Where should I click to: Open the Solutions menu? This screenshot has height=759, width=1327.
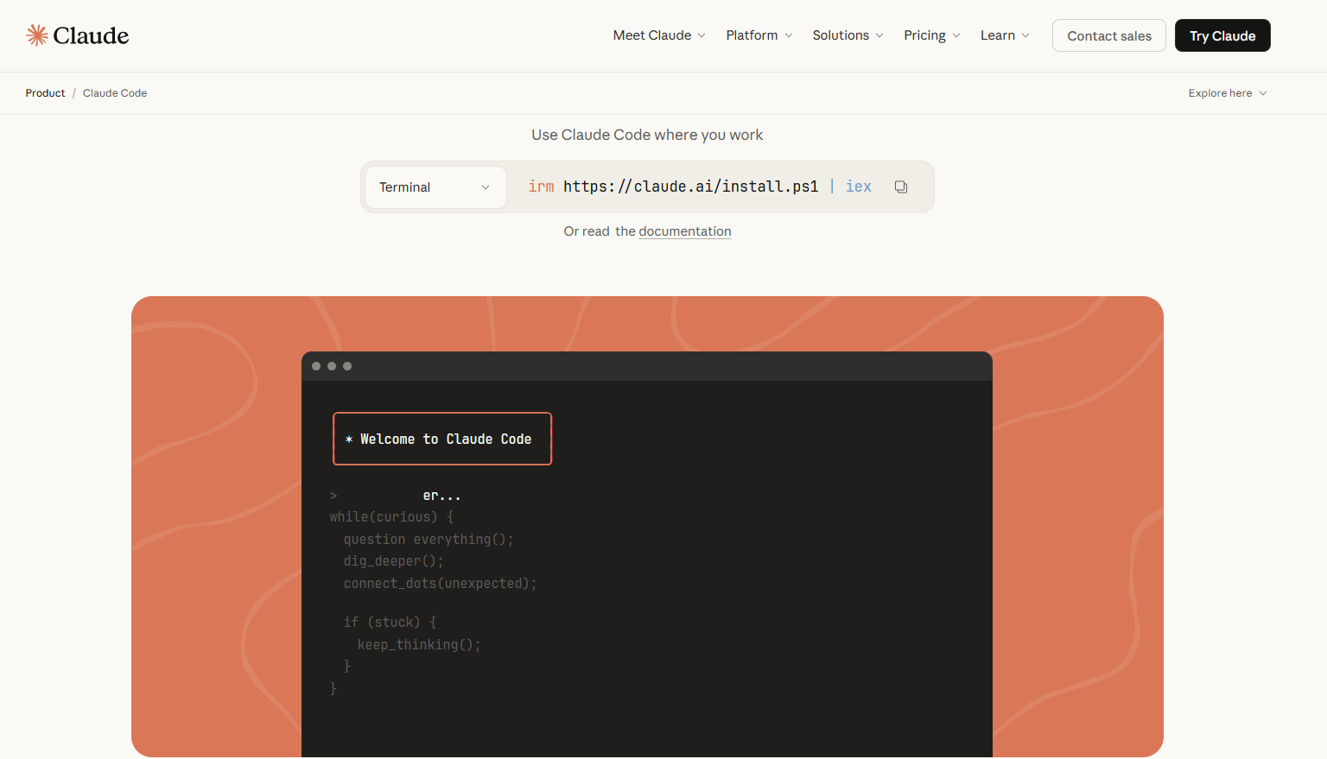(848, 35)
